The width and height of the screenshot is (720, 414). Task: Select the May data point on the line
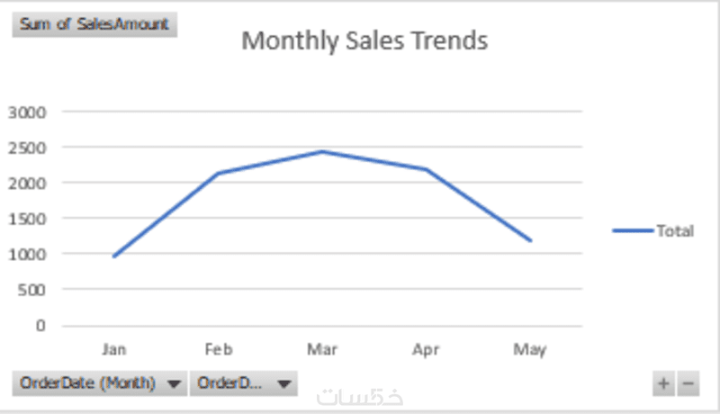[530, 240]
